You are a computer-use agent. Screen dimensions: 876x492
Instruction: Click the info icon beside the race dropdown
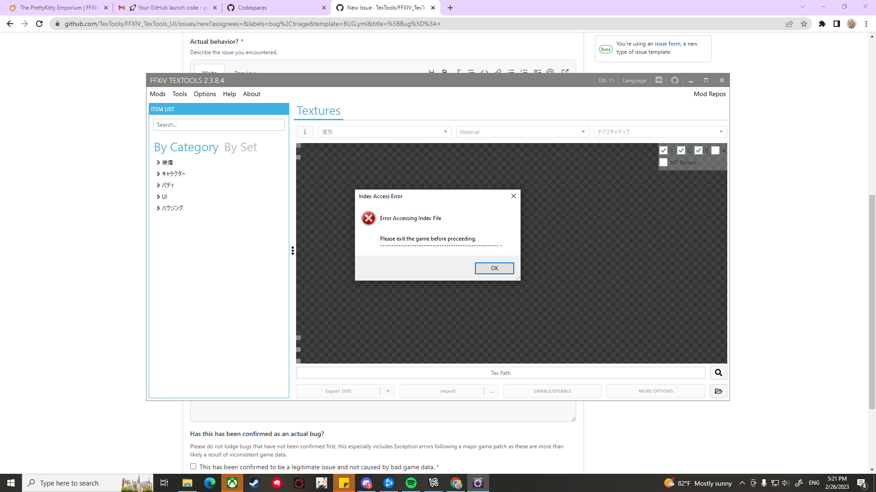[x=304, y=132]
